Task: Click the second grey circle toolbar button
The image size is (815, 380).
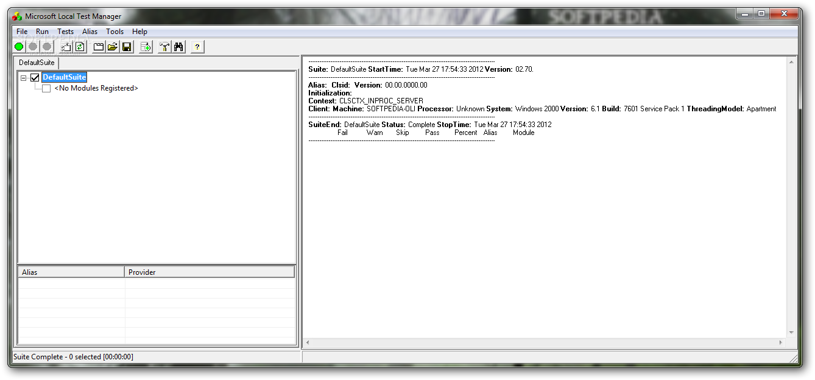Action: (x=47, y=47)
